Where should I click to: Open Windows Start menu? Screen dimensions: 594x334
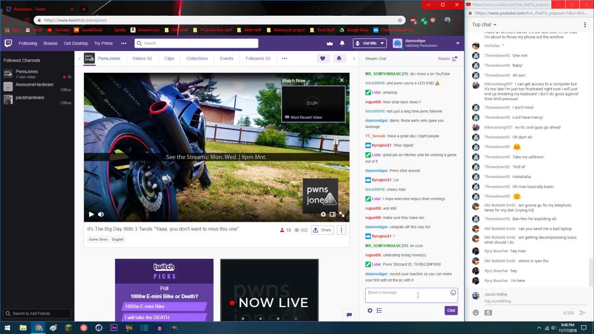click(7, 328)
